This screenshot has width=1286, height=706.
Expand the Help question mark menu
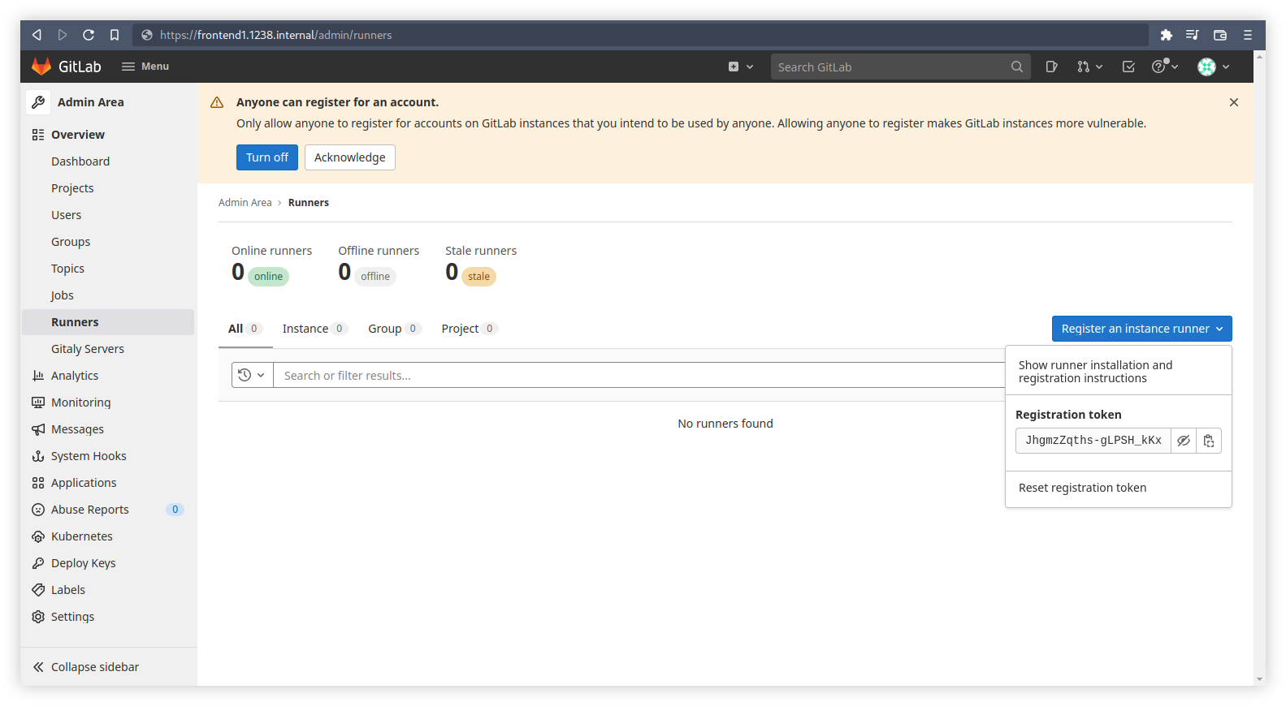pos(1164,67)
